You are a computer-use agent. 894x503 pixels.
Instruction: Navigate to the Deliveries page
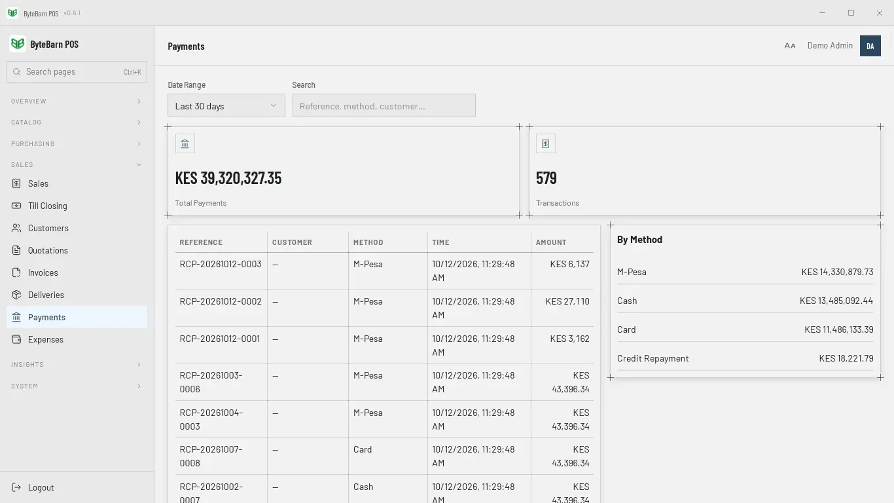(x=77, y=295)
